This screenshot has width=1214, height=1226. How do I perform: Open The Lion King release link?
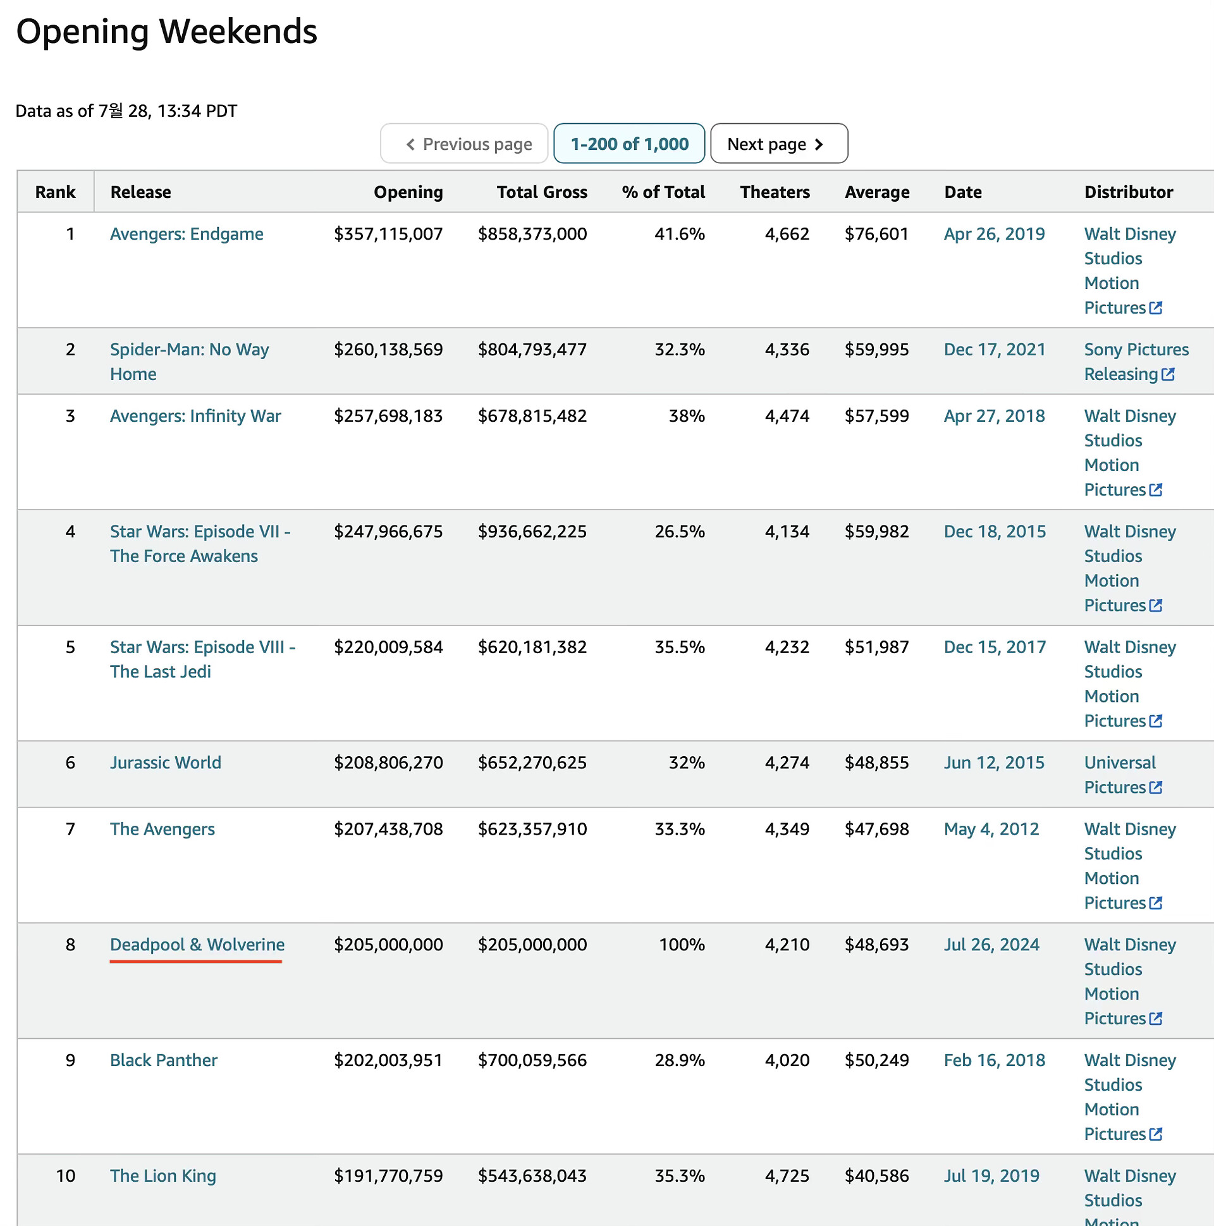[163, 1176]
